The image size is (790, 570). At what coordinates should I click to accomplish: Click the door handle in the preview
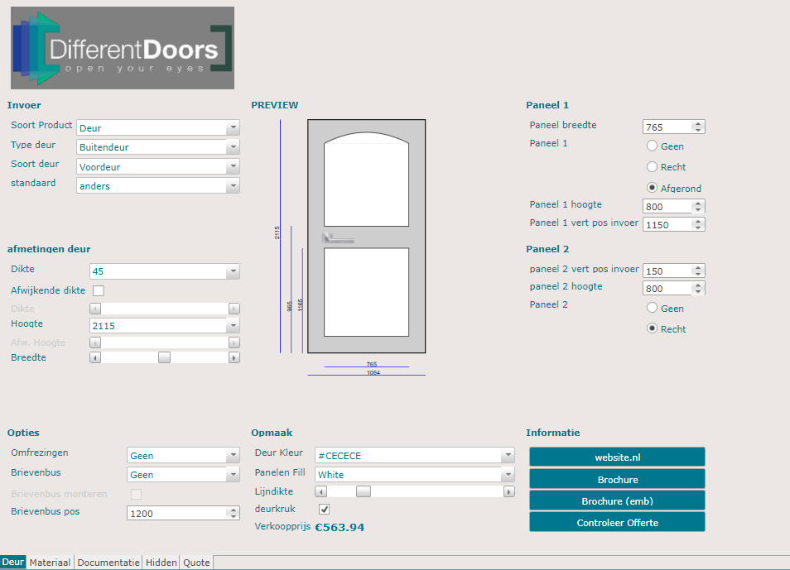point(338,237)
